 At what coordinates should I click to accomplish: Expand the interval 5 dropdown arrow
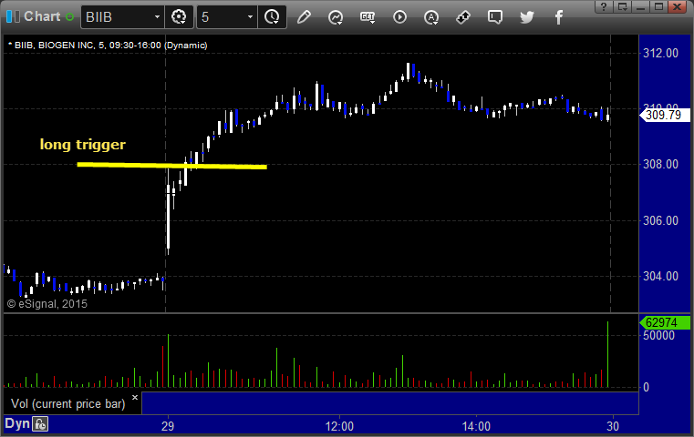click(x=250, y=17)
